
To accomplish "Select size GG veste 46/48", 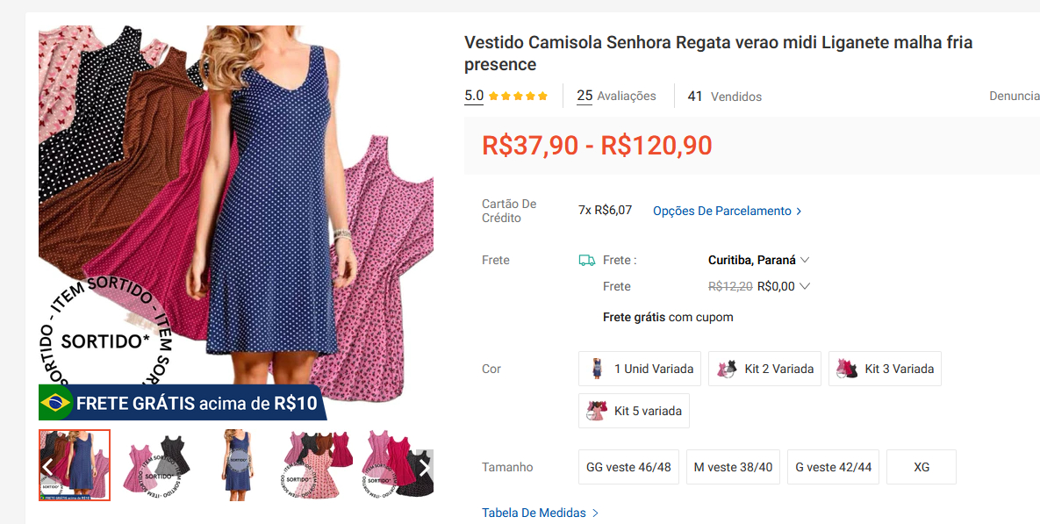I will click(628, 467).
